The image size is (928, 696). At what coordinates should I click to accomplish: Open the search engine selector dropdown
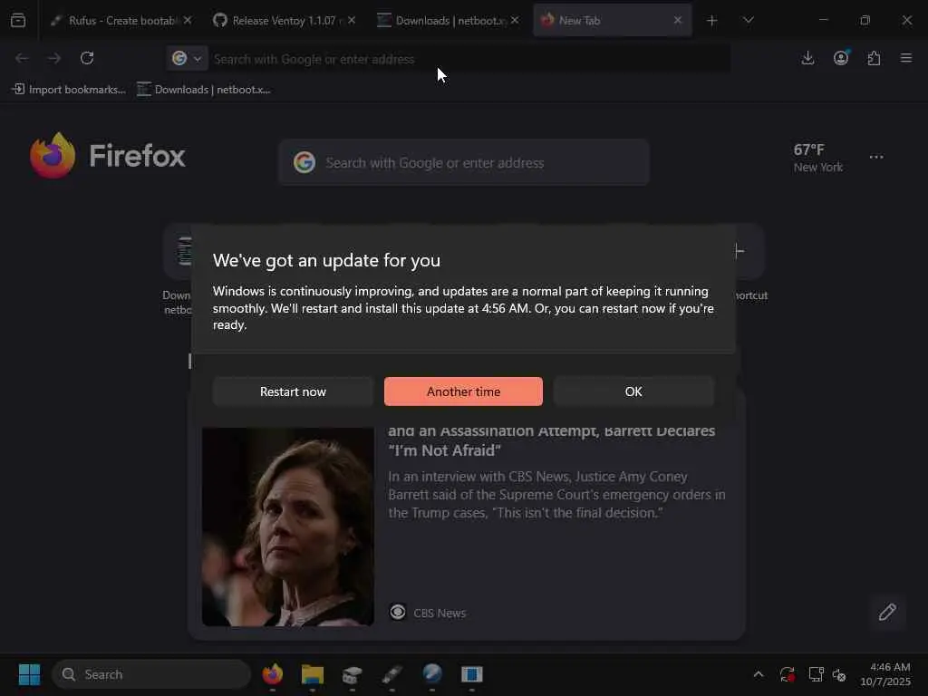(187, 58)
